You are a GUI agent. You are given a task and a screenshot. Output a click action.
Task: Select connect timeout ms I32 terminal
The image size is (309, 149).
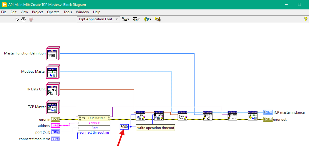[56, 139]
